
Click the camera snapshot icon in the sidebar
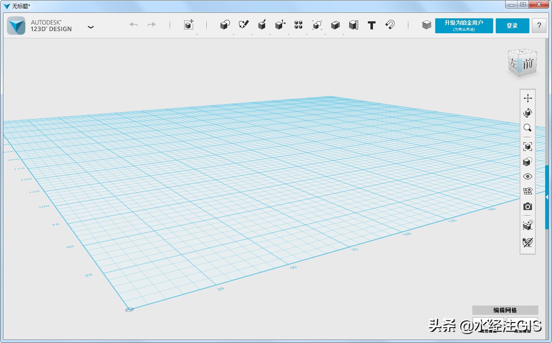527,206
